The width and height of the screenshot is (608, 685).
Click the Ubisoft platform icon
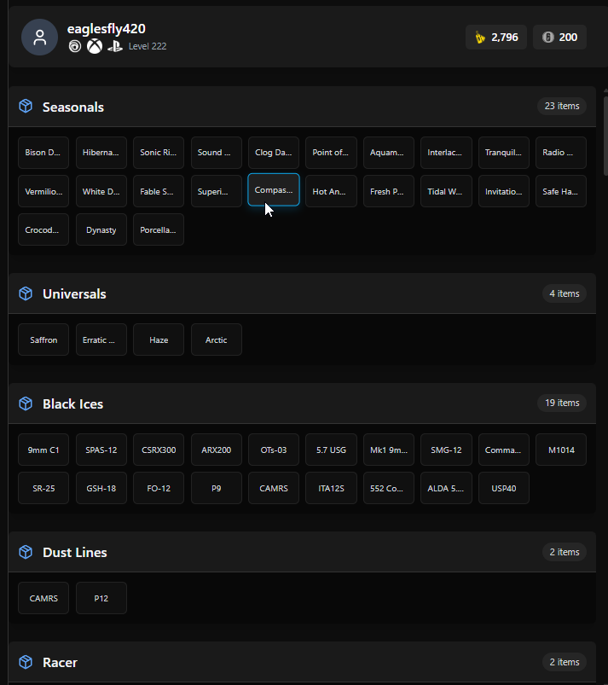click(75, 46)
